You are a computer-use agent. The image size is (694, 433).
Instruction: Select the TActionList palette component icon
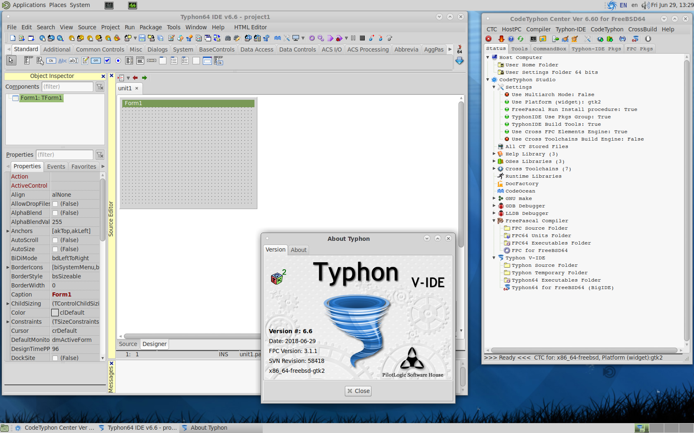(219, 61)
